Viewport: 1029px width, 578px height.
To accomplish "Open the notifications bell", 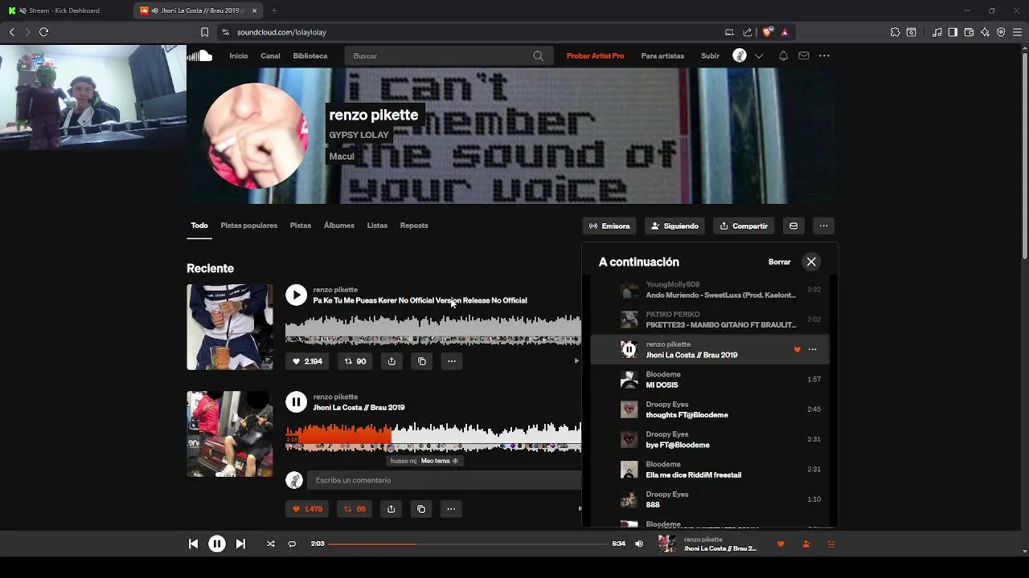I will (783, 55).
